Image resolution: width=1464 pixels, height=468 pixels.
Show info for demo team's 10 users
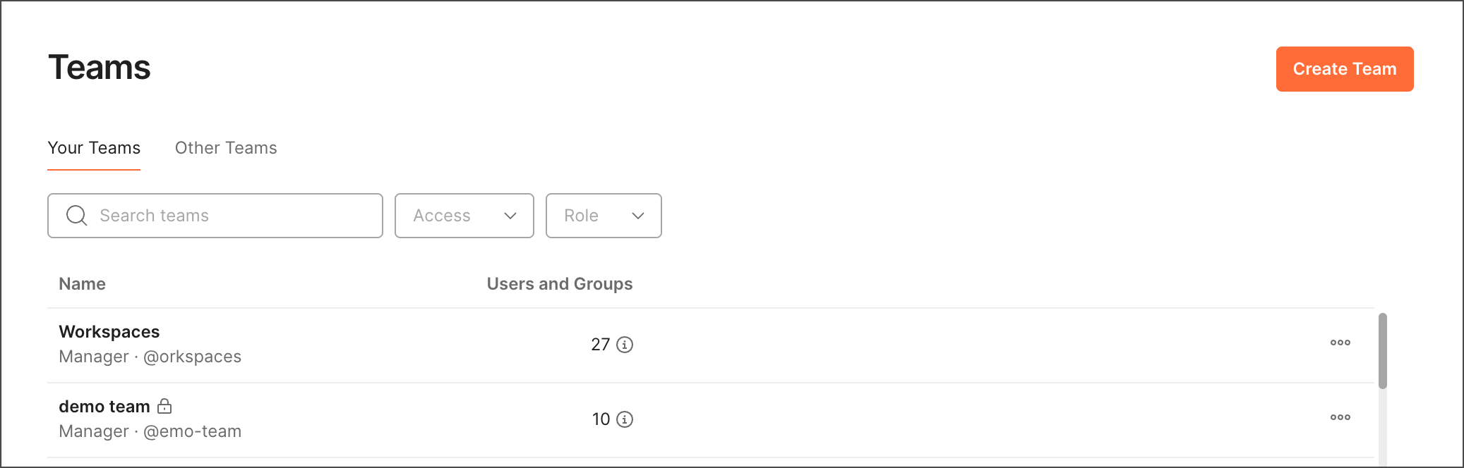tap(625, 419)
